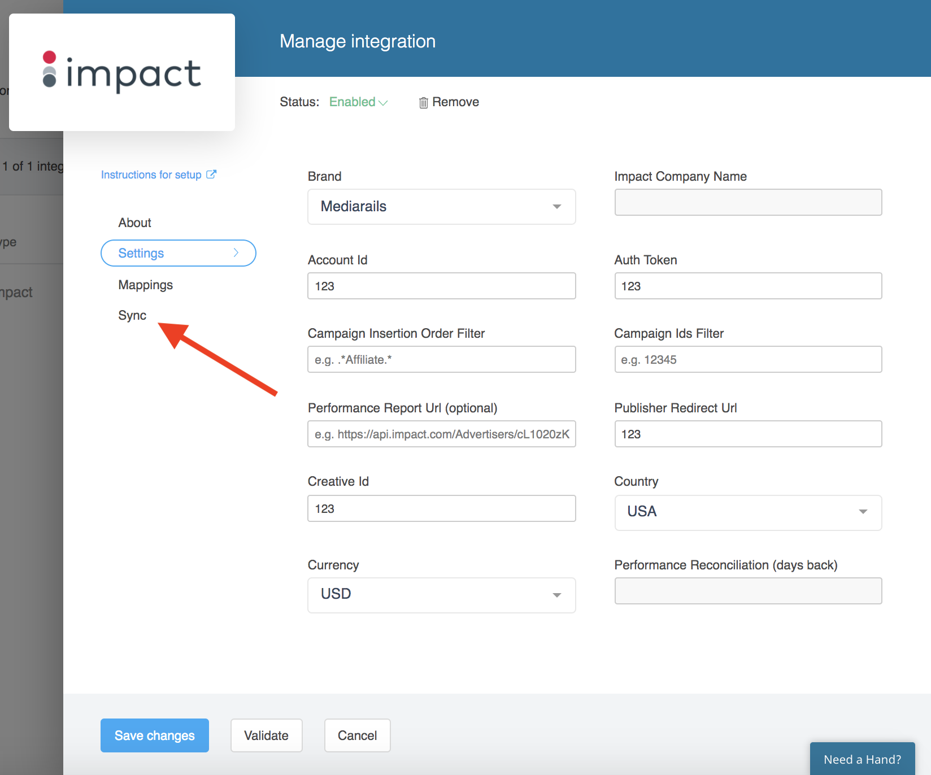Click the Impact logo

tap(122, 73)
